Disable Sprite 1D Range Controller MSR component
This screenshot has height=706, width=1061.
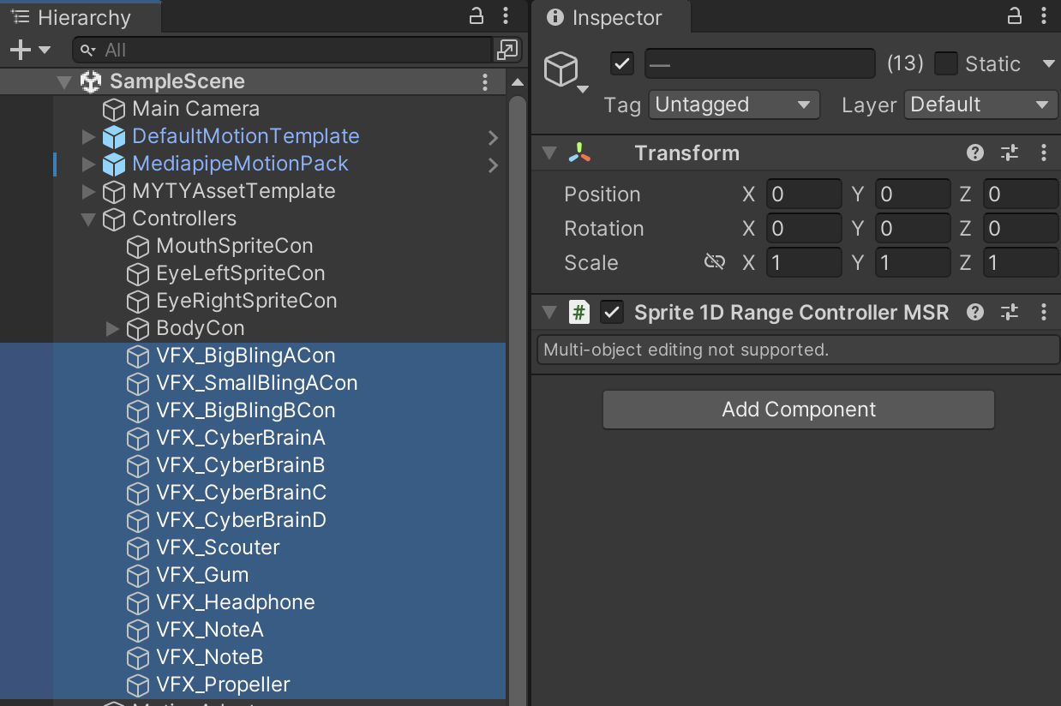click(611, 313)
